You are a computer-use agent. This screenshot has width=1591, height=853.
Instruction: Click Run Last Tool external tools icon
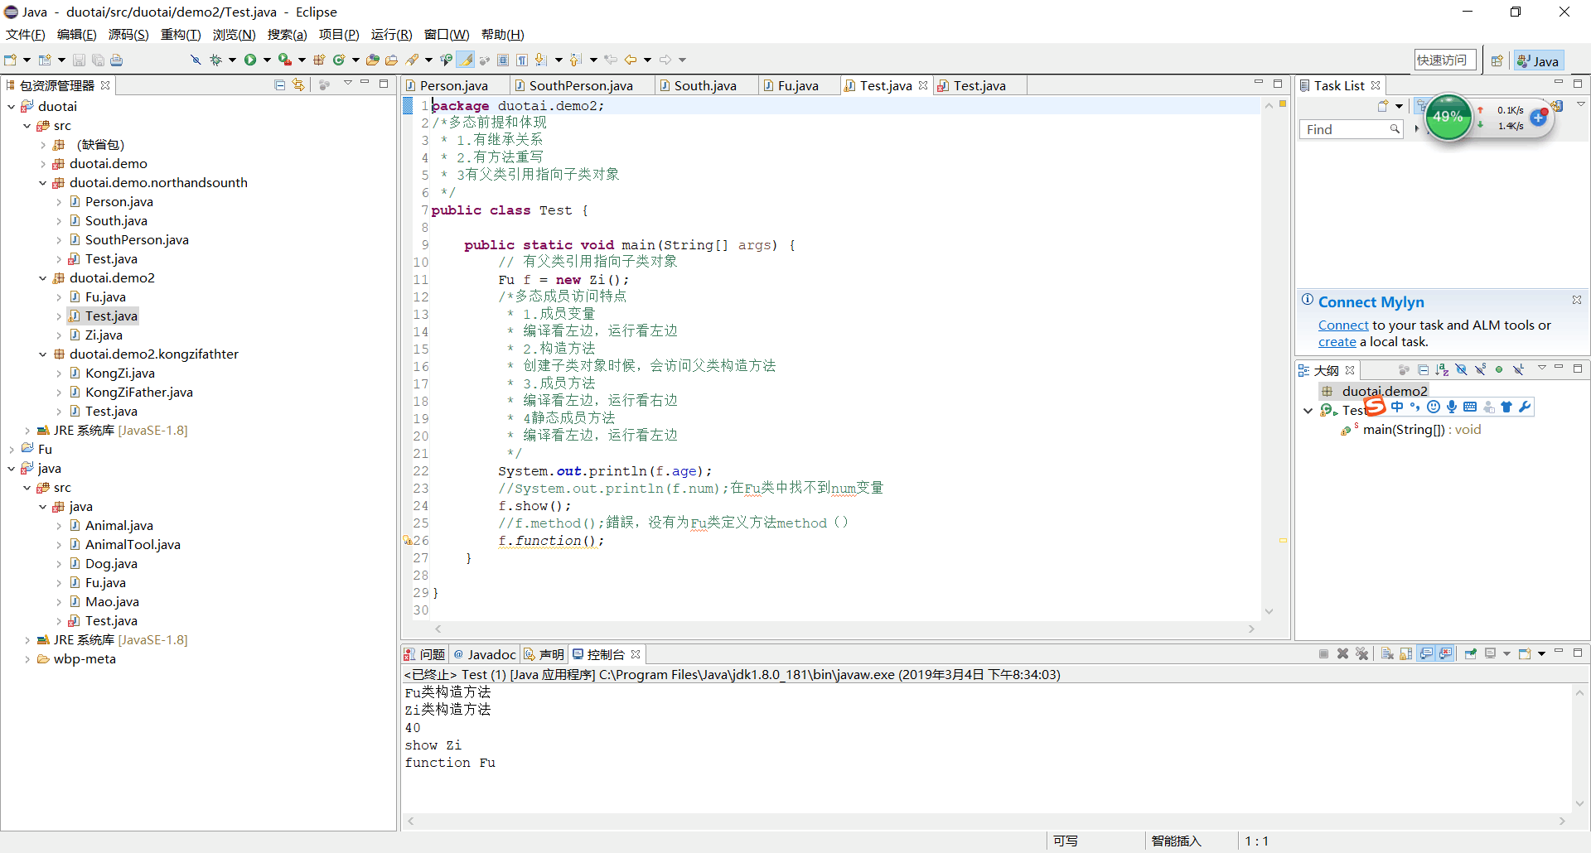tap(285, 60)
